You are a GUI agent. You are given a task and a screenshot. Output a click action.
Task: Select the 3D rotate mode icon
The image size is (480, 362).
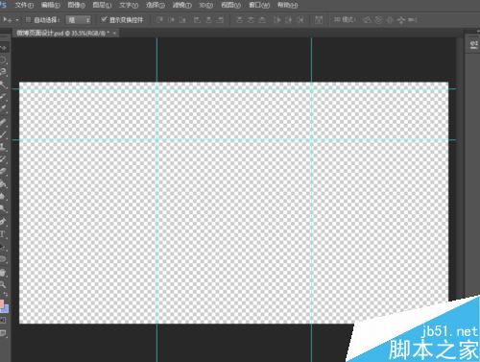pyautogui.click(x=367, y=20)
